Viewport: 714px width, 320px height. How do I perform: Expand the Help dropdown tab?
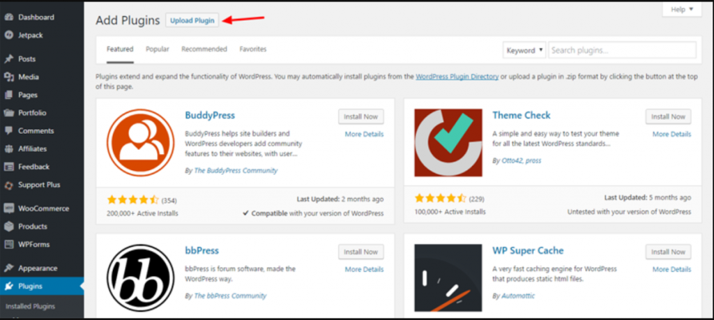coord(682,10)
